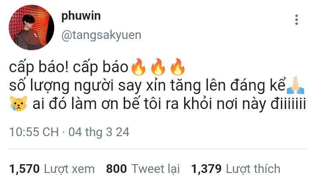Click phuwin's round profile picture
315x183 pixels.
click(31, 27)
